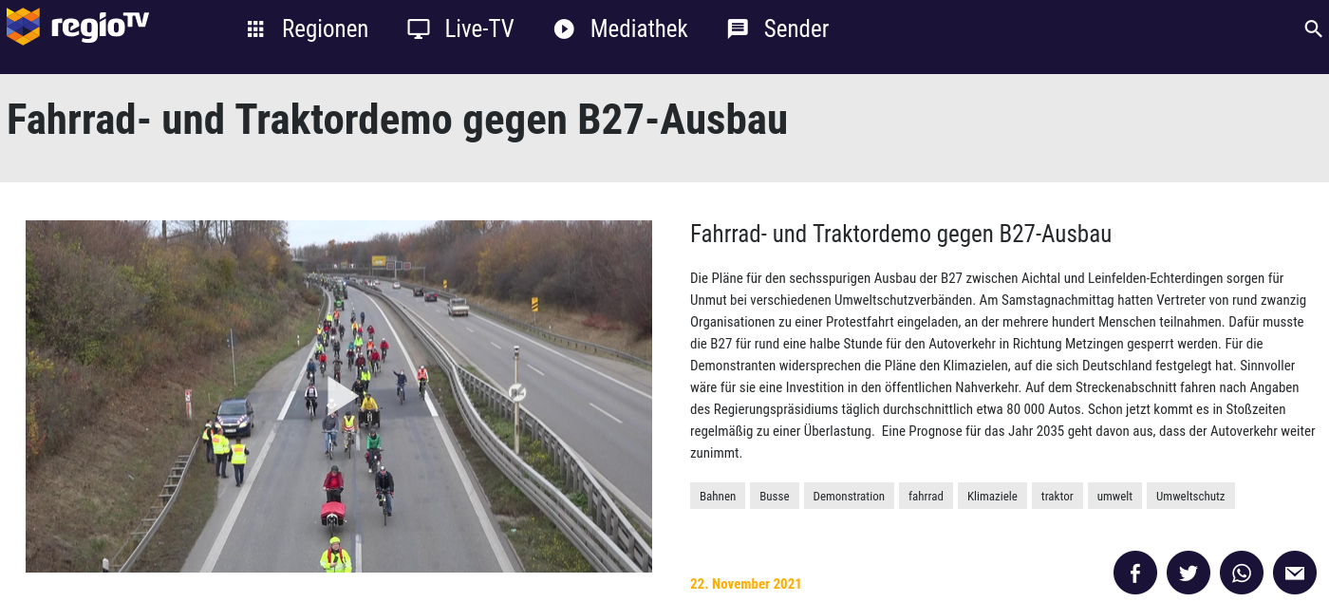Click the regioTV logo
This screenshot has height=602, width=1329.
pos(78,27)
